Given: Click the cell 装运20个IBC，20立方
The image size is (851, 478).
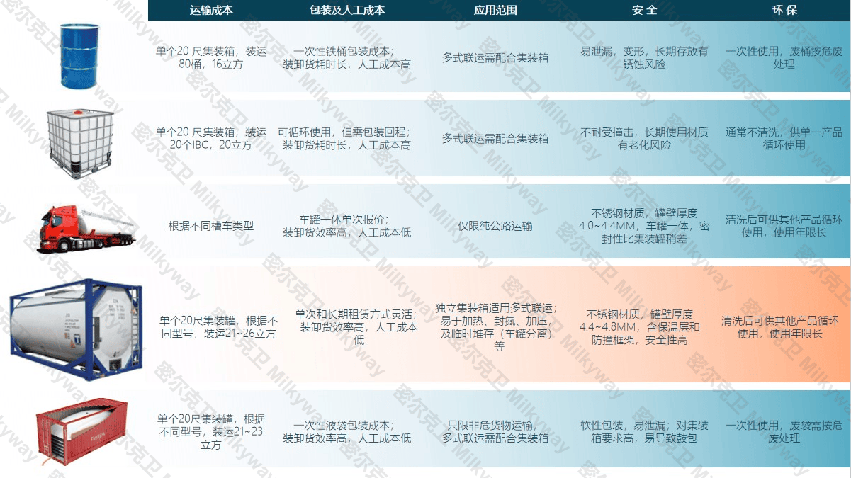Looking at the screenshot, I should pyautogui.click(x=211, y=138).
